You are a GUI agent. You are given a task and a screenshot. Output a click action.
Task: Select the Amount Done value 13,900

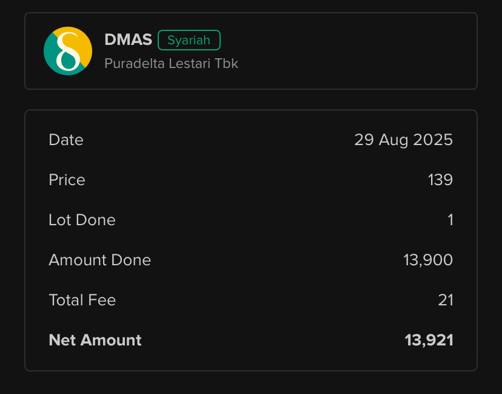click(428, 260)
